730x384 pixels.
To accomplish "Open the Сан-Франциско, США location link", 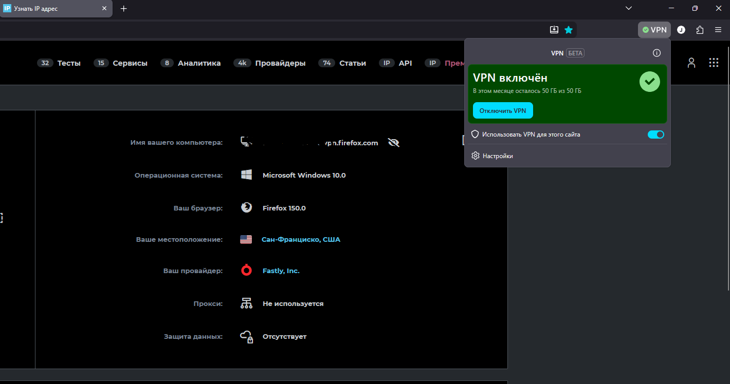I will tap(301, 239).
